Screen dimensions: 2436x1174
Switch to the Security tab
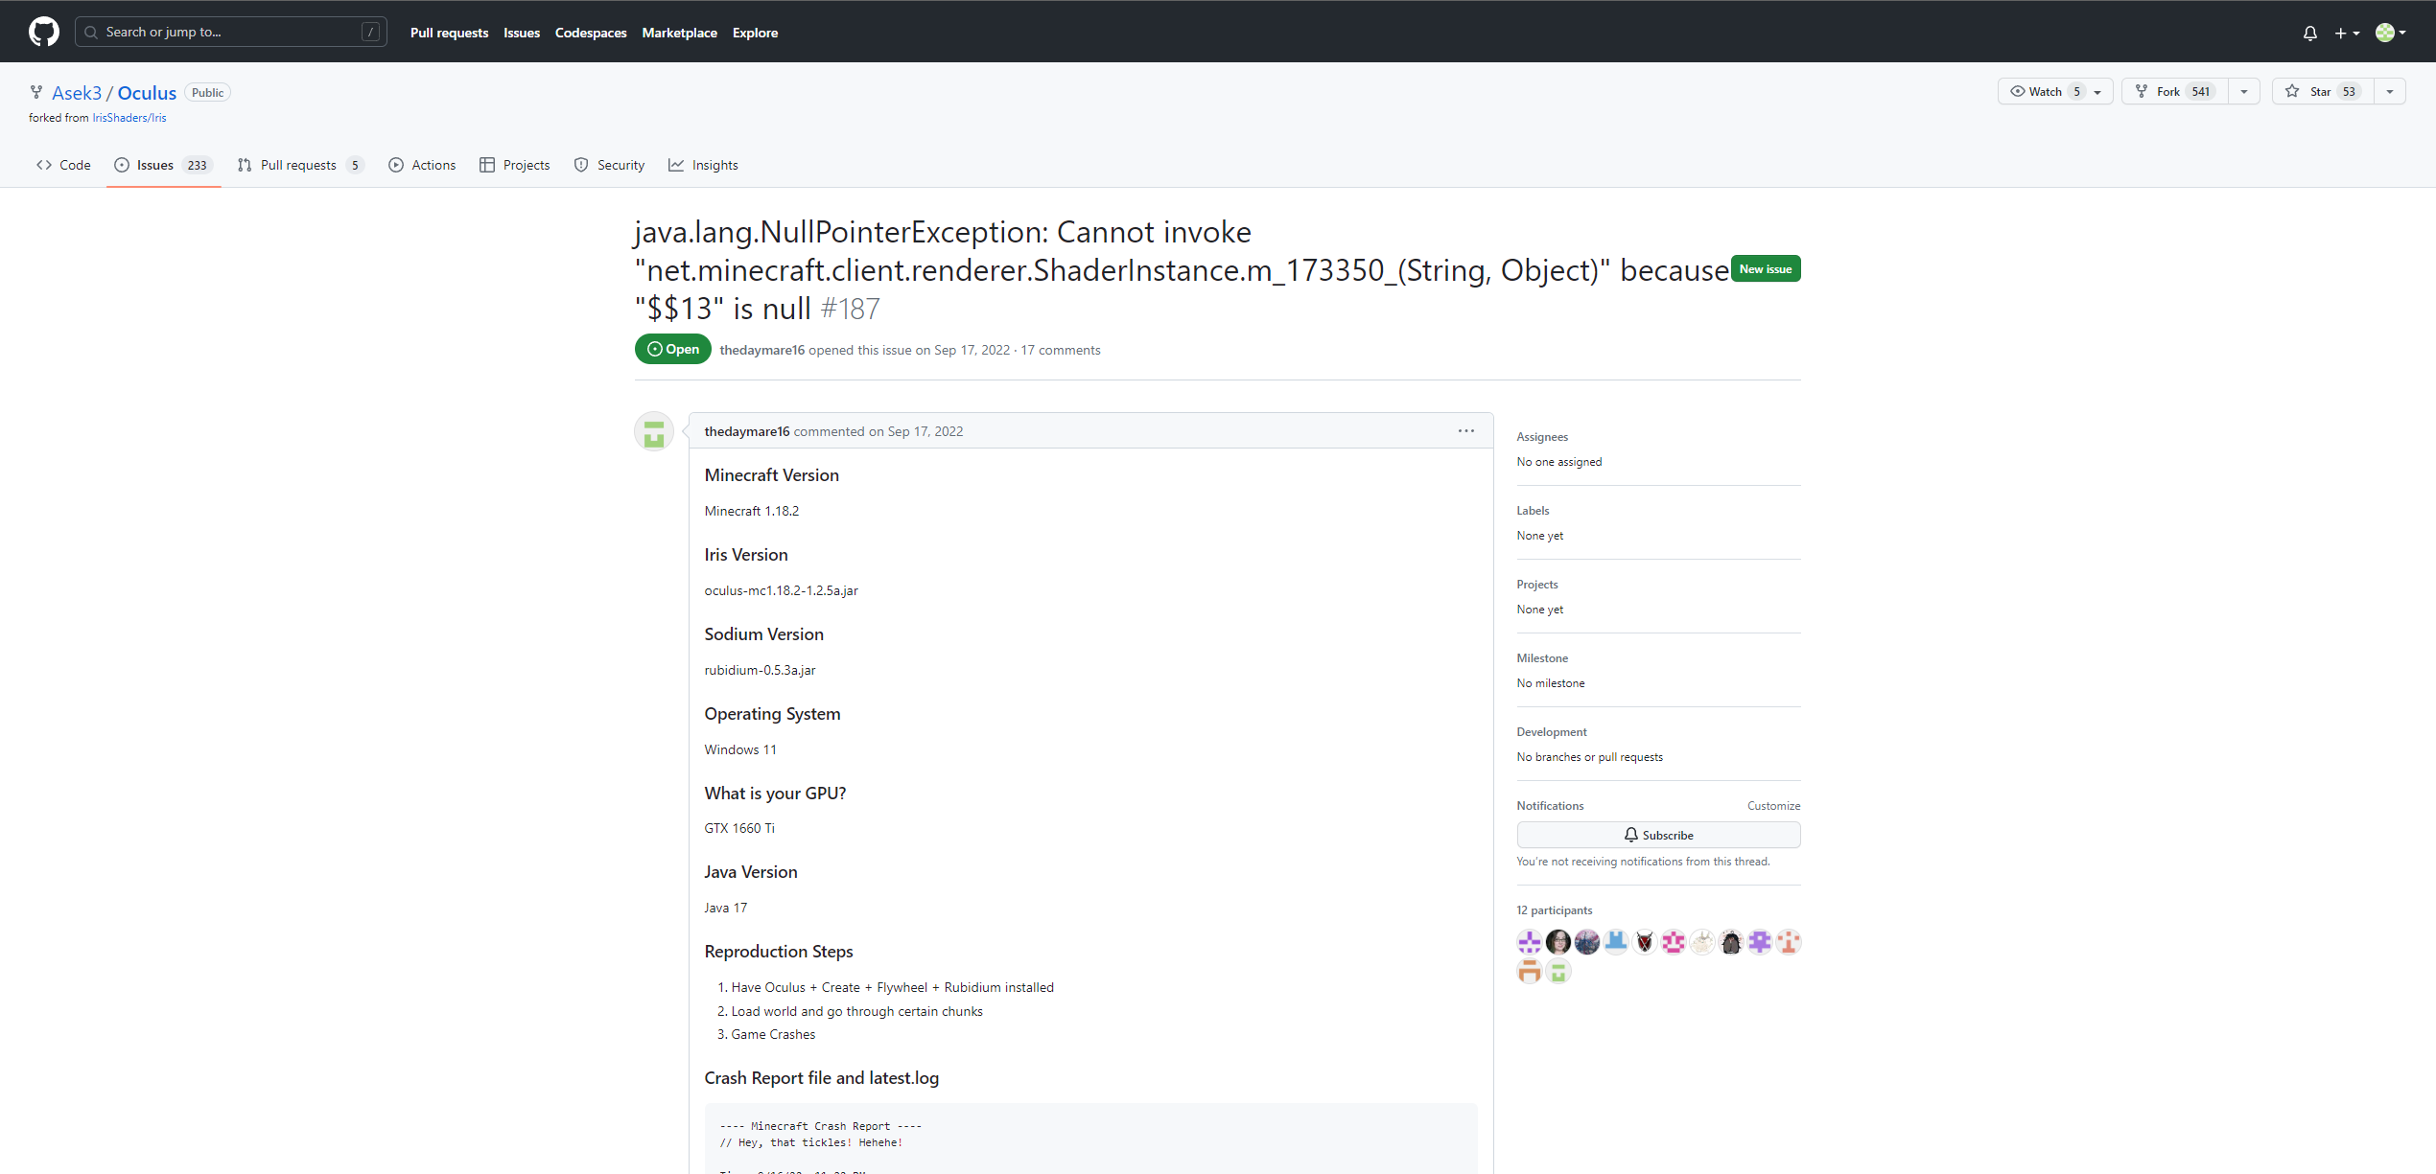[x=609, y=165]
